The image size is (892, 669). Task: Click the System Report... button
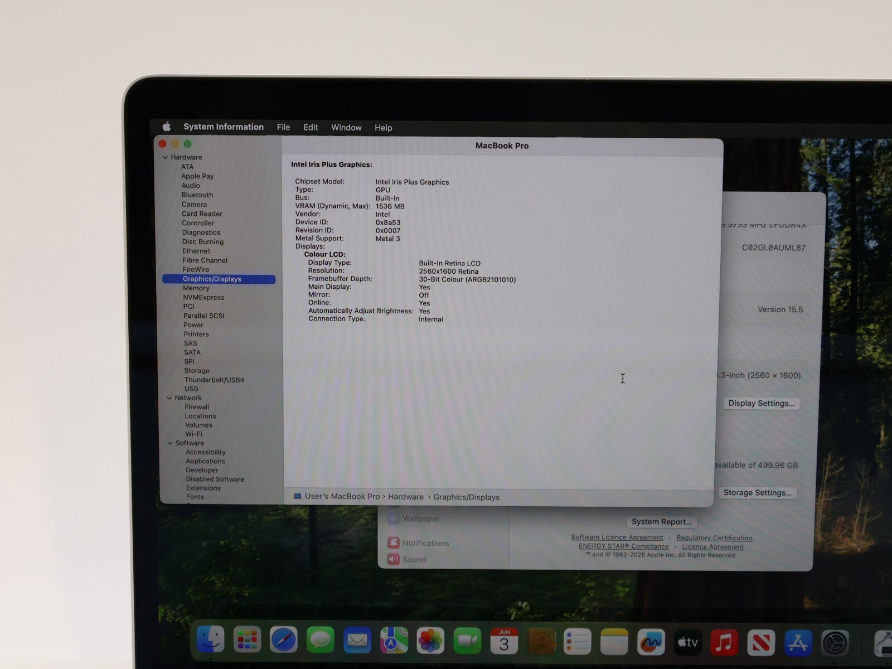click(x=661, y=522)
